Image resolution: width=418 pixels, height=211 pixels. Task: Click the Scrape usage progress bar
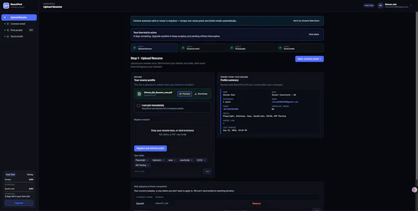click(19, 182)
